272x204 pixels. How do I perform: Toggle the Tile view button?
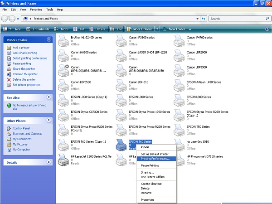coord(116,29)
